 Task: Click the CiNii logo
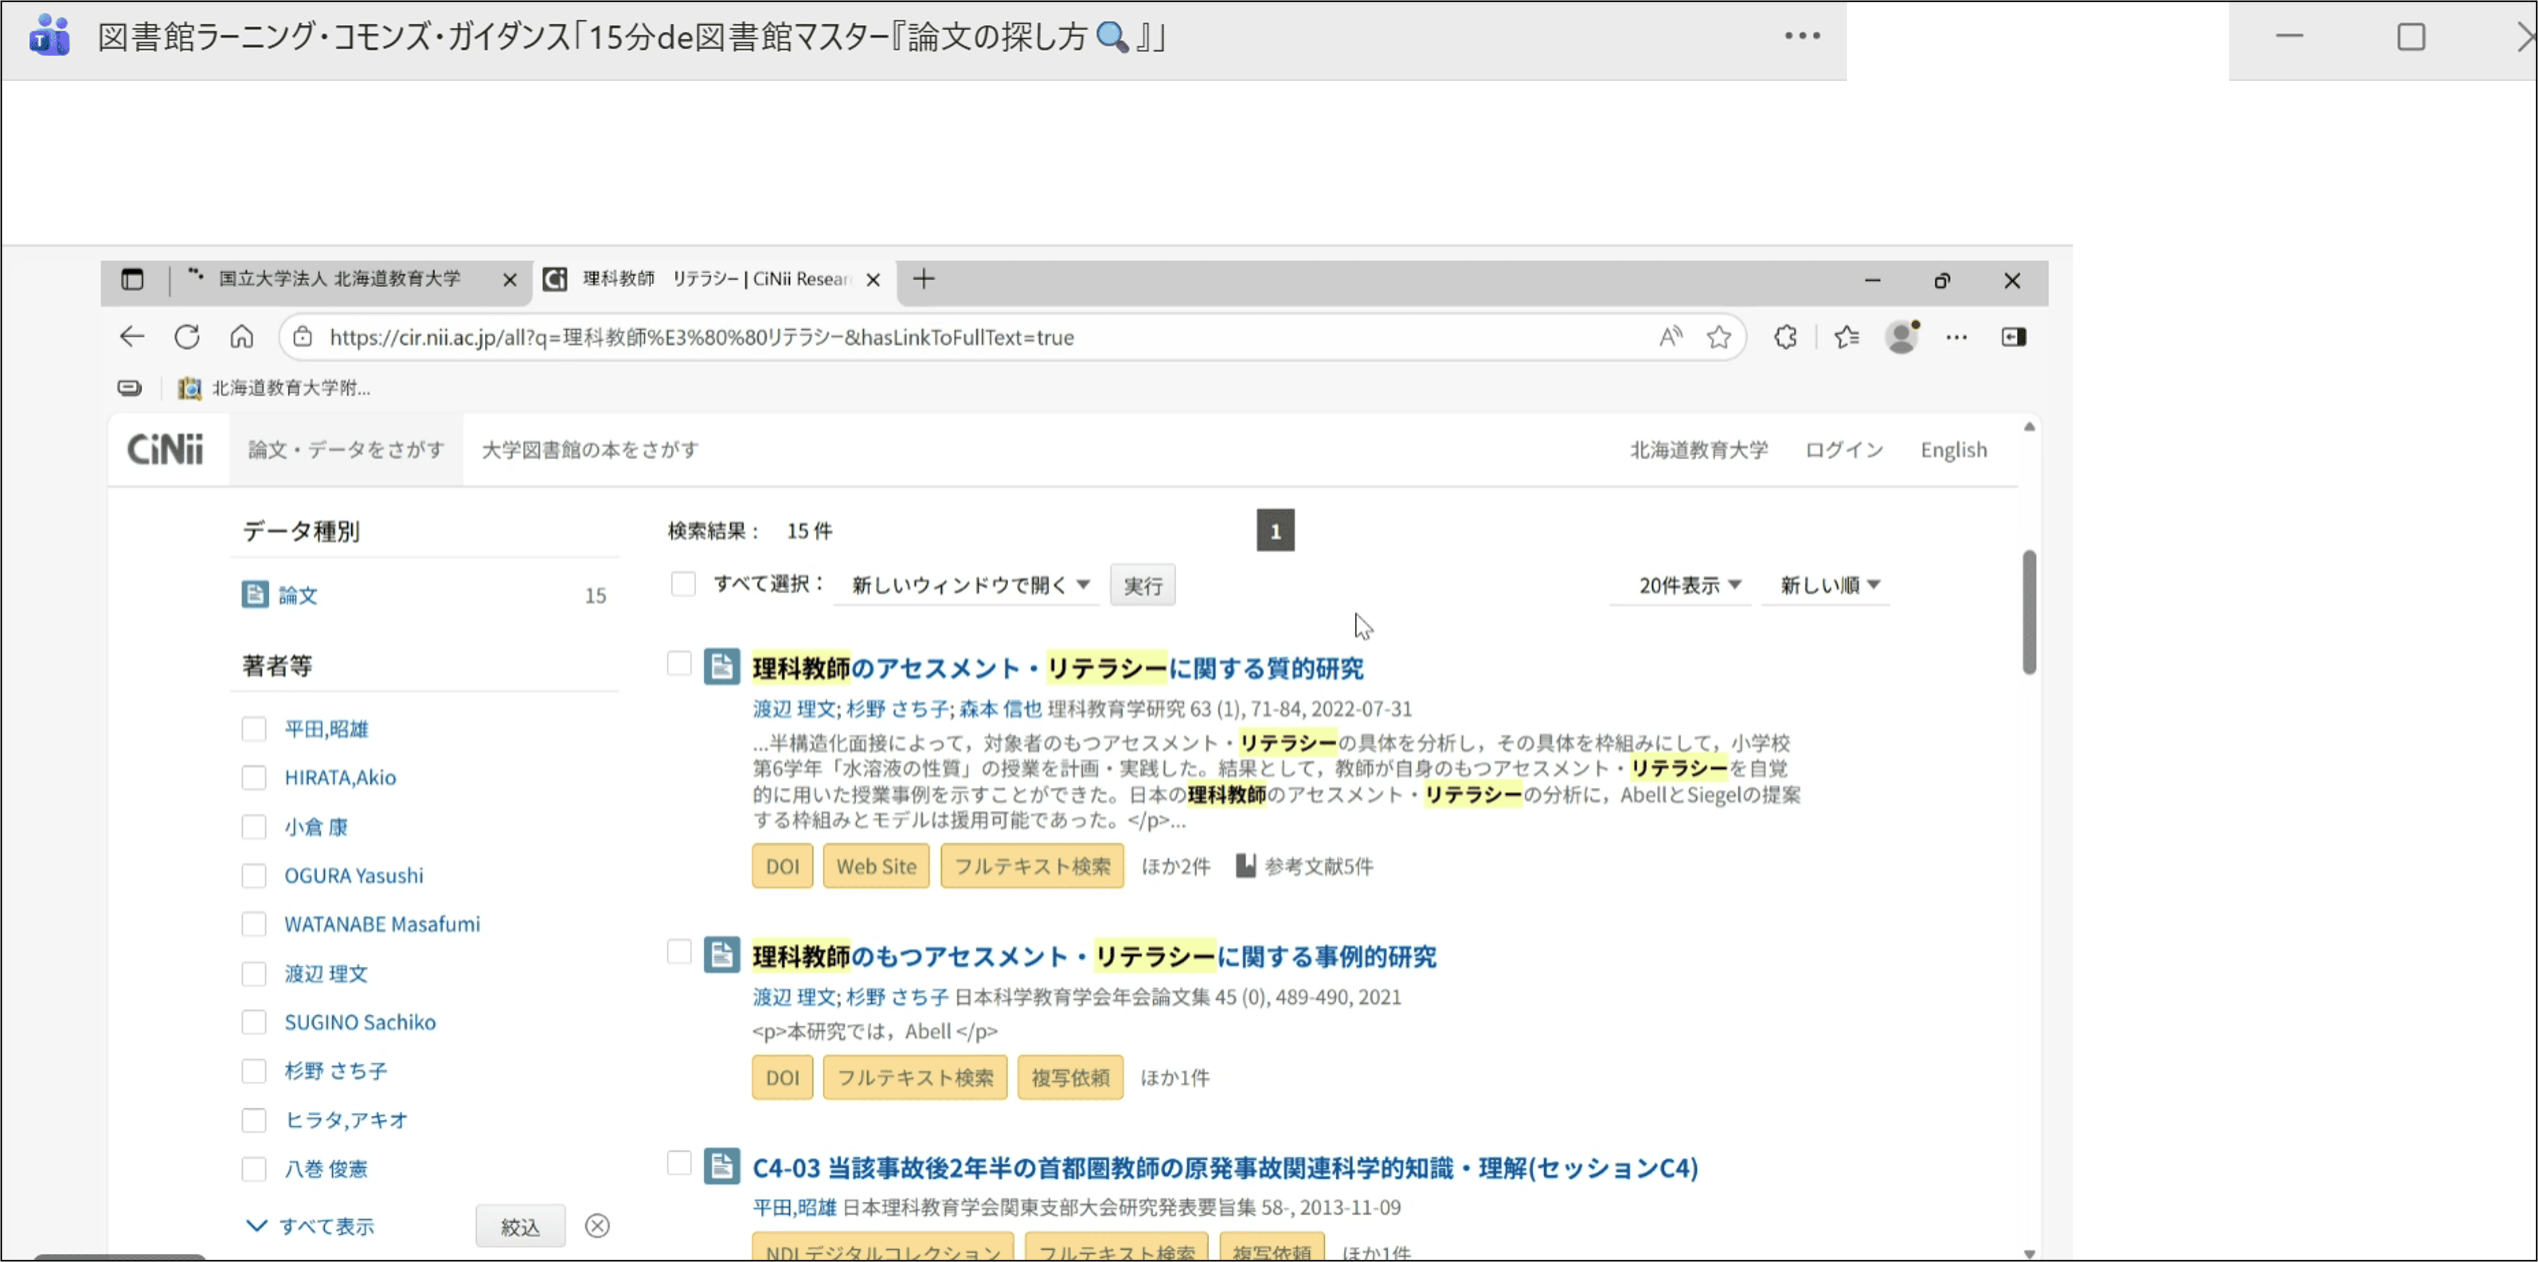[x=165, y=450]
